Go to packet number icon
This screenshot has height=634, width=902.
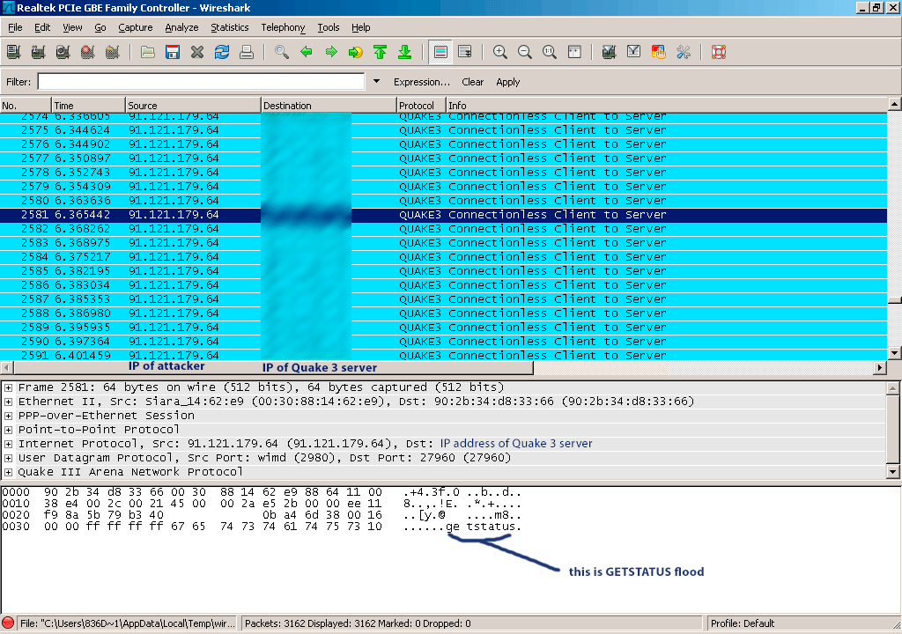click(x=356, y=52)
